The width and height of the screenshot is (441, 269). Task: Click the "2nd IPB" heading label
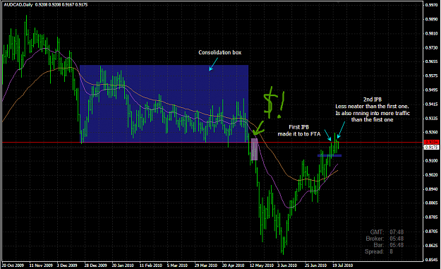pos(373,100)
